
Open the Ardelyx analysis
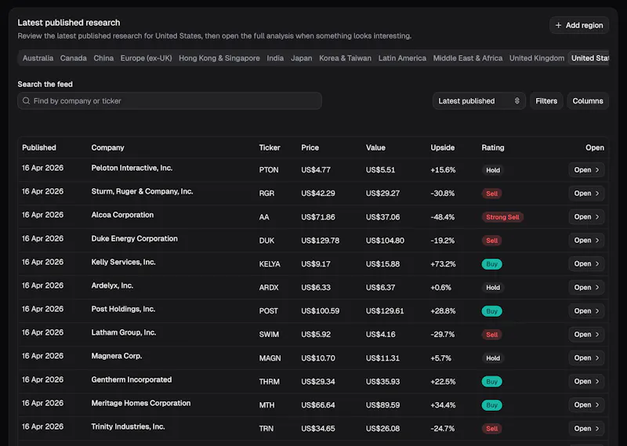click(x=586, y=287)
